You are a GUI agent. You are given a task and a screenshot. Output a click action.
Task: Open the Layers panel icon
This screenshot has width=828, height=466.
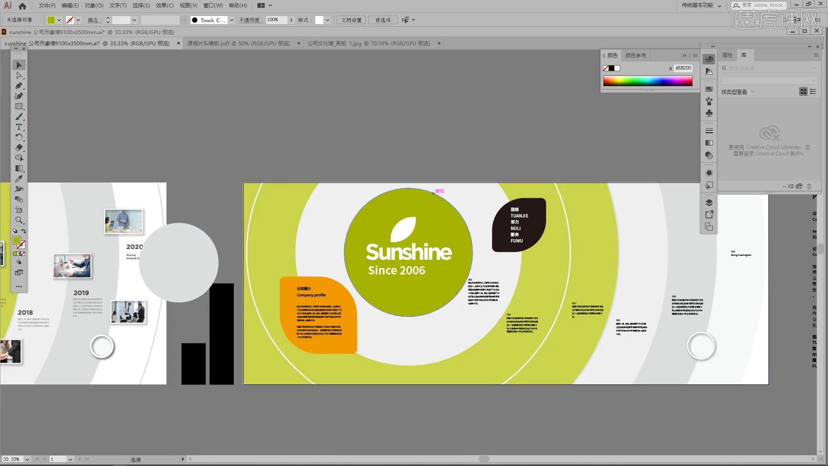pos(709,203)
